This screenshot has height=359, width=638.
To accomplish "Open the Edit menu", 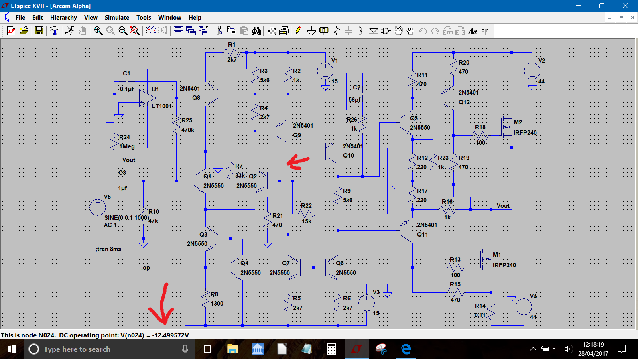I will (37, 18).
